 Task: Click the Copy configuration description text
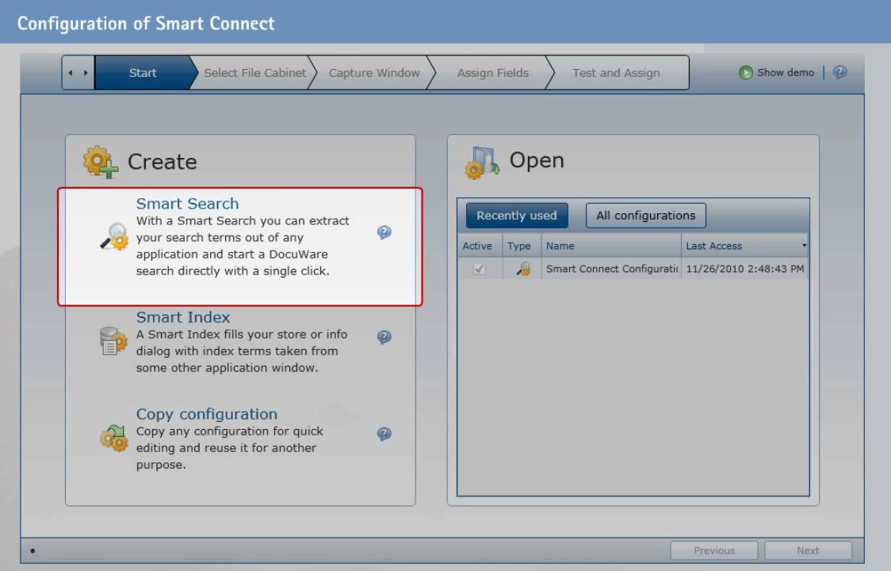[230, 447]
